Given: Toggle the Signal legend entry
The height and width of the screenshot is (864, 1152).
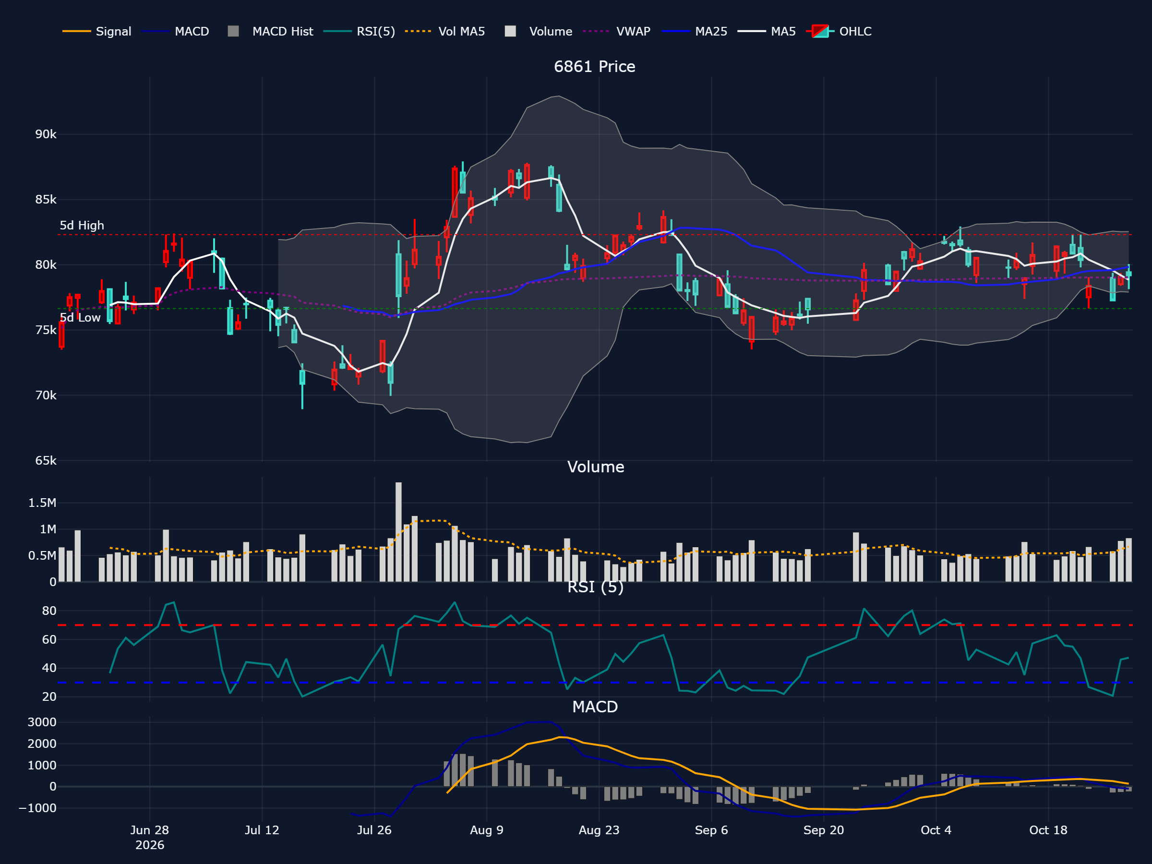Looking at the screenshot, I should pos(97,31).
